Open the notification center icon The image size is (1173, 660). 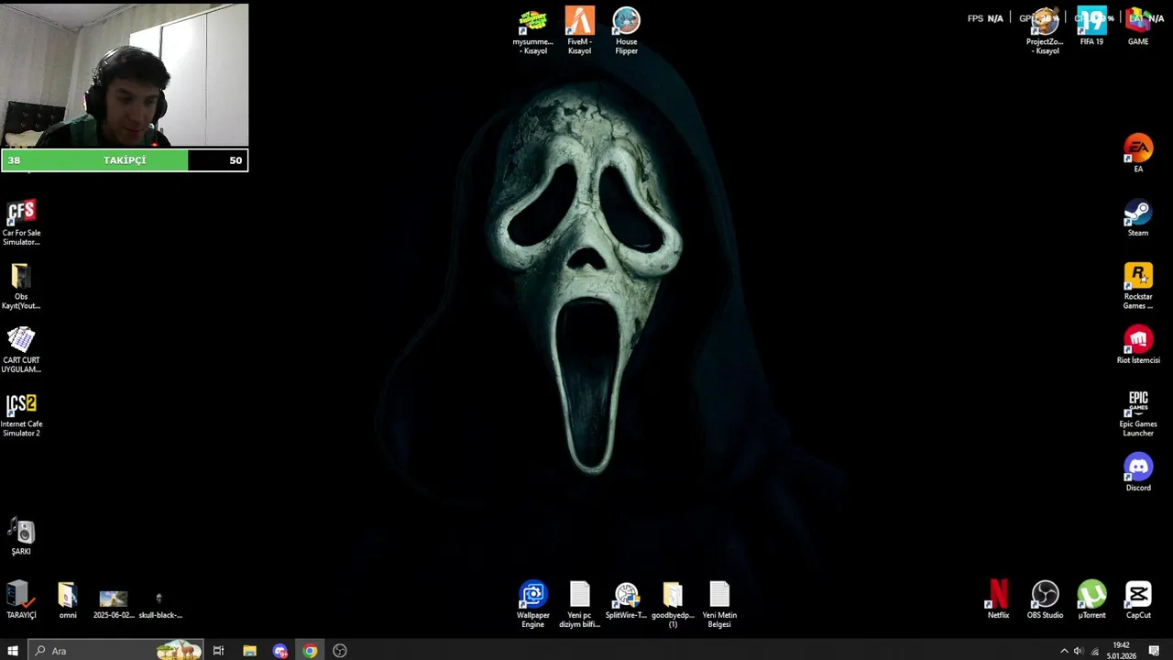[x=1154, y=651]
